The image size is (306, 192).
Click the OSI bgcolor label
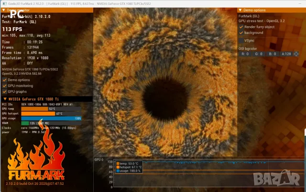click(248, 49)
